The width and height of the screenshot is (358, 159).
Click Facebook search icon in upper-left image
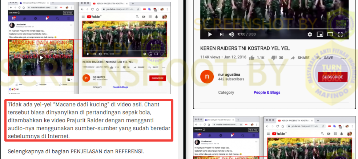[57, 19]
